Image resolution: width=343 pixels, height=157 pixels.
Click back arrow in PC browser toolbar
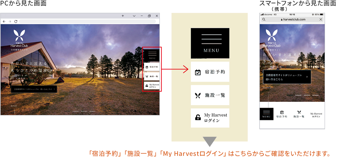click(x=4, y=21)
